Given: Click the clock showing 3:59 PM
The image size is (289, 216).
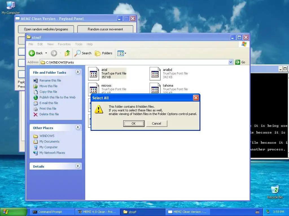Looking at the screenshot, I should click(279, 212).
